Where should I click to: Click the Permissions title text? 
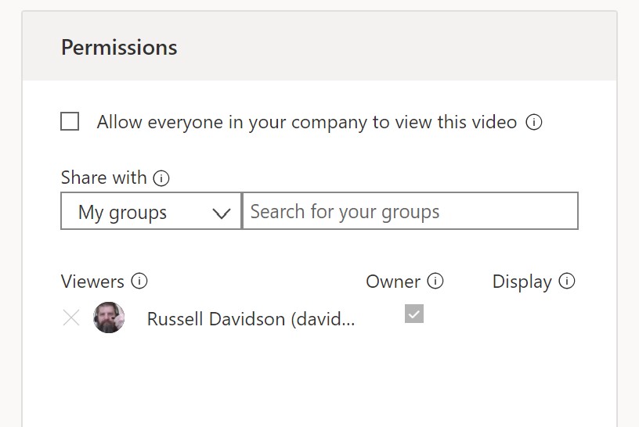(119, 47)
